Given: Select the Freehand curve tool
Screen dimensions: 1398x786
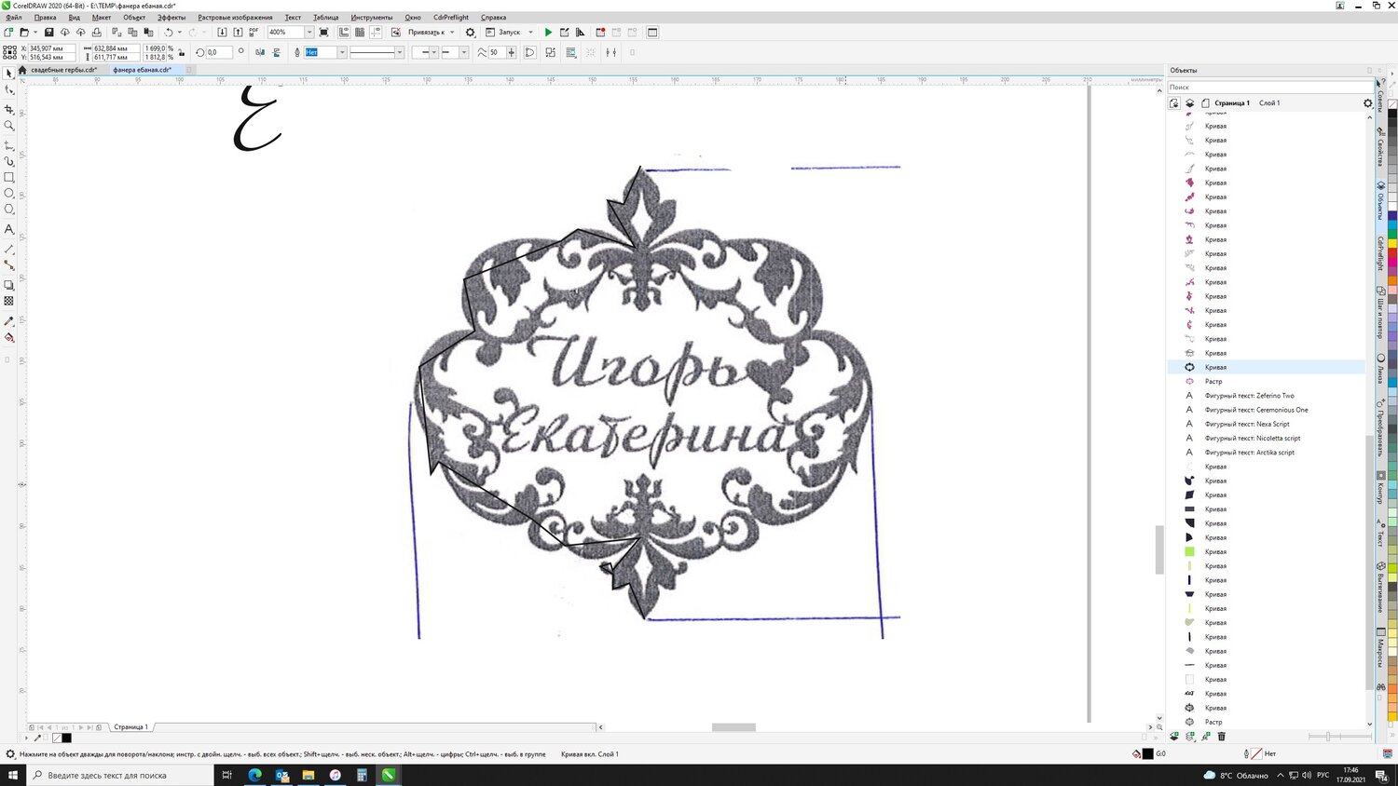Looking at the screenshot, I should [x=9, y=144].
